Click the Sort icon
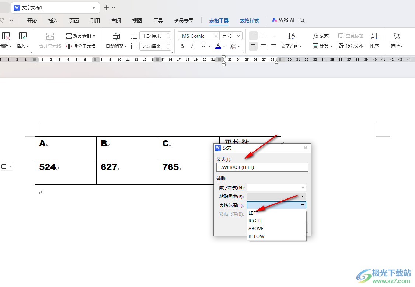Viewport: 415px width, 287px height. click(x=374, y=36)
